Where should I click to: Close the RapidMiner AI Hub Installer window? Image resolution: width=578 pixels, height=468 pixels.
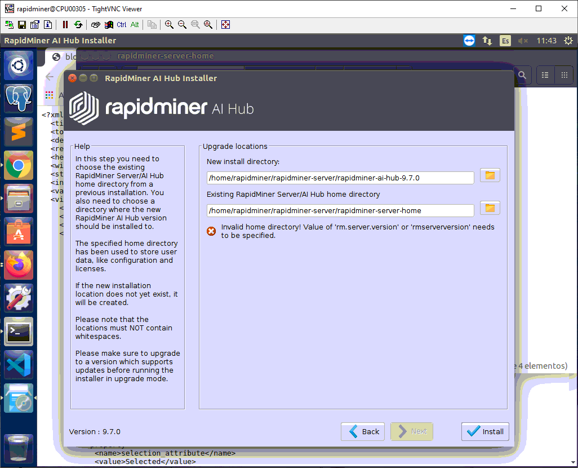click(73, 78)
